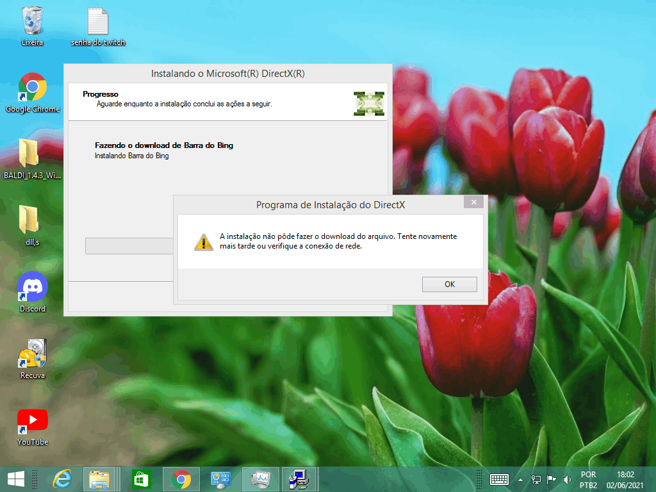Click 'Aguarde enquanto a instalação conclui' text
This screenshot has height=492, width=656.
pyautogui.click(x=184, y=104)
